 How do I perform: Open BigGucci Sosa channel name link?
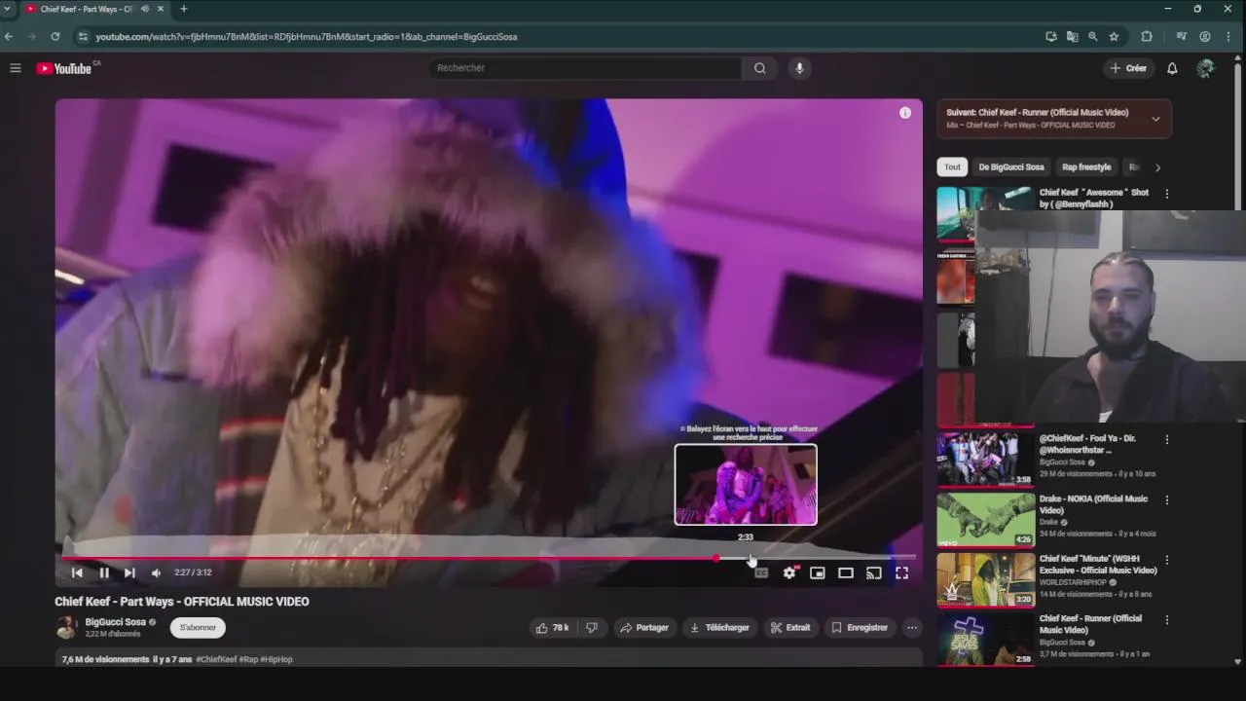coord(115,622)
